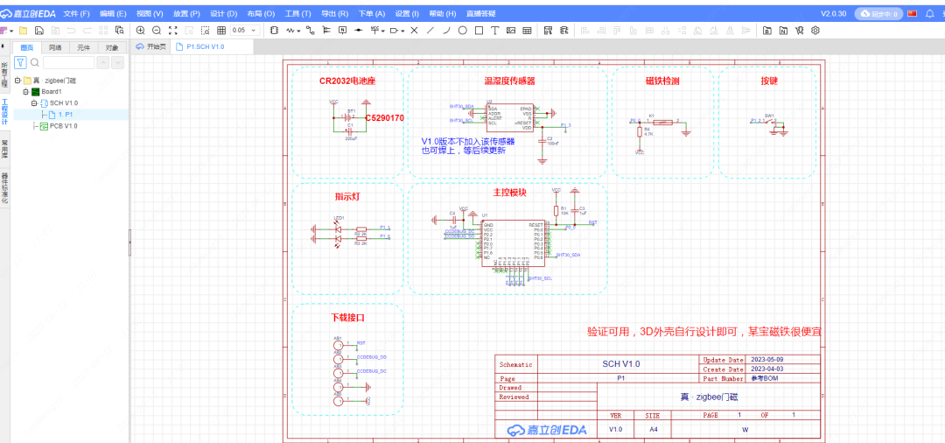Expand the power symbol VCC dropdown arrow
The image size is (945, 443).
point(382,31)
